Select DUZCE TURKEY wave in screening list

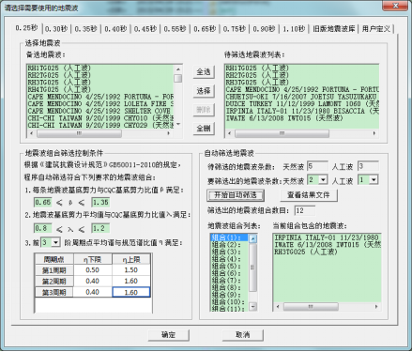tap(302, 104)
